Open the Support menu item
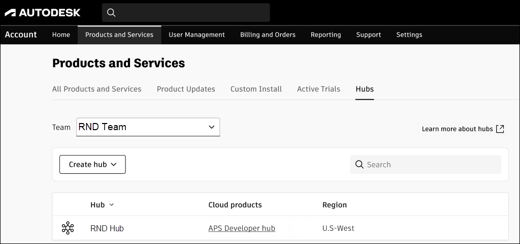Image resolution: width=520 pixels, height=244 pixels. [x=368, y=35]
